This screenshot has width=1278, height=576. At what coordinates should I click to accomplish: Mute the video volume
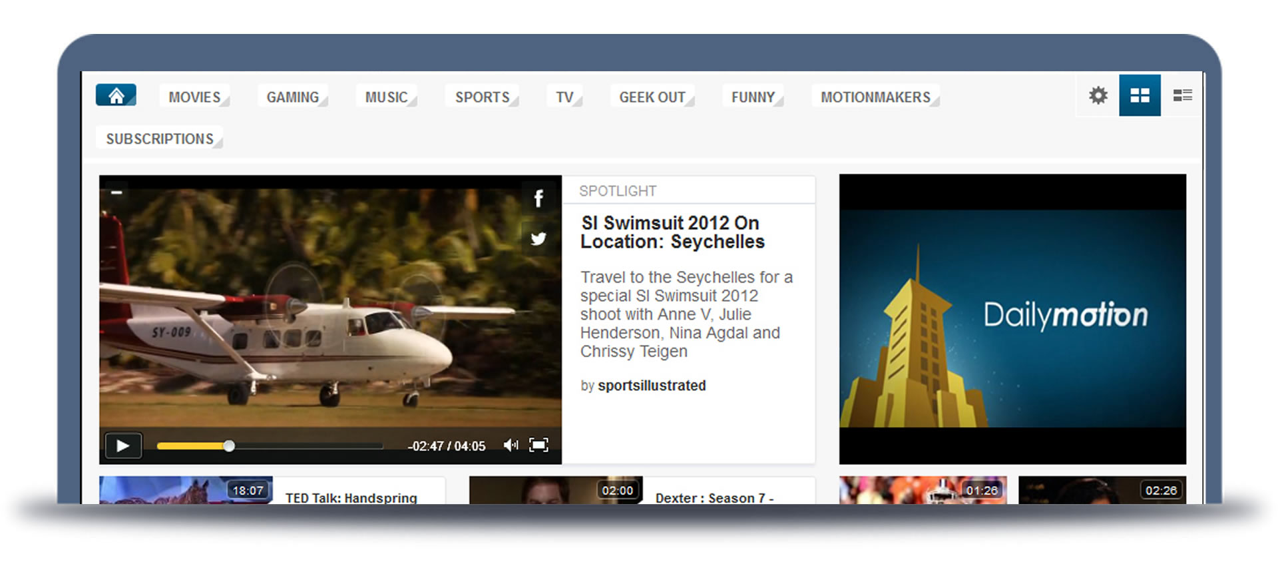(x=511, y=445)
